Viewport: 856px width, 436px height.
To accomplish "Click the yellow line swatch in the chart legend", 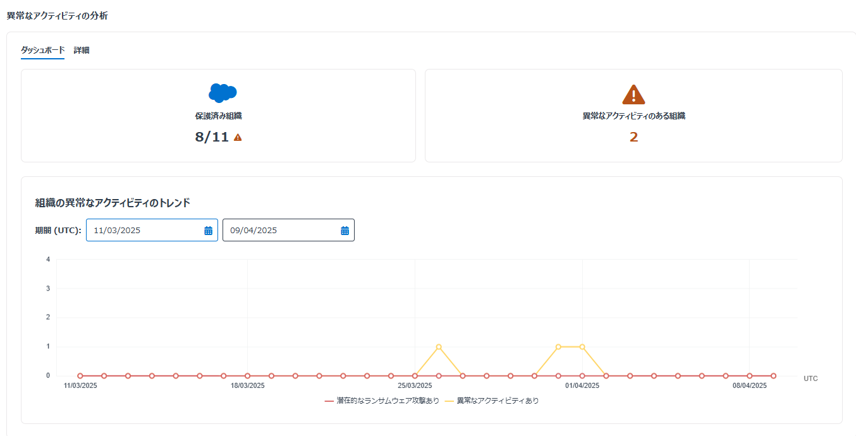I will [449, 401].
